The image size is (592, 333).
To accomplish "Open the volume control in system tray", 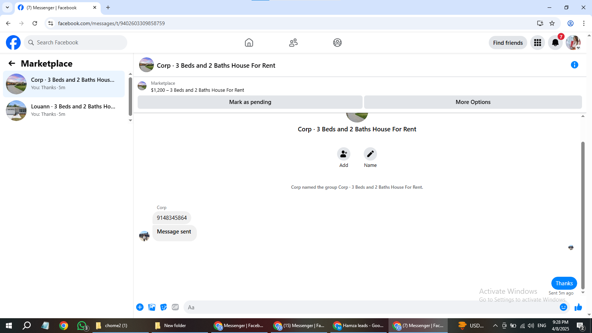I will (531, 326).
